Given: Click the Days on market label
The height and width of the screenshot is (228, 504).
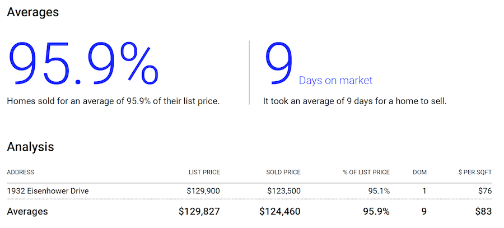Looking at the screenshot, I should [335, 81].
